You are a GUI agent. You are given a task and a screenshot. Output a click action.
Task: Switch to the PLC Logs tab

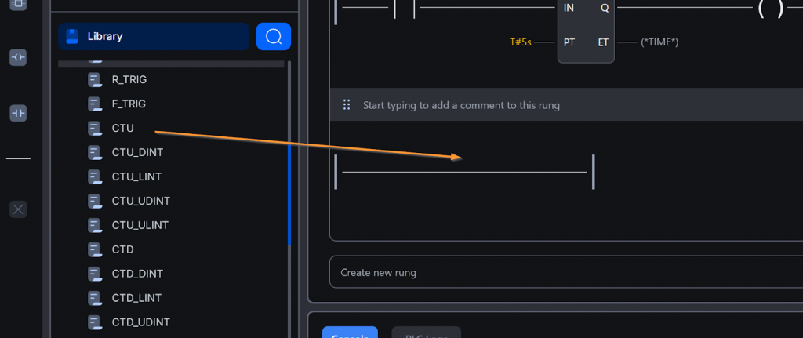426,333
